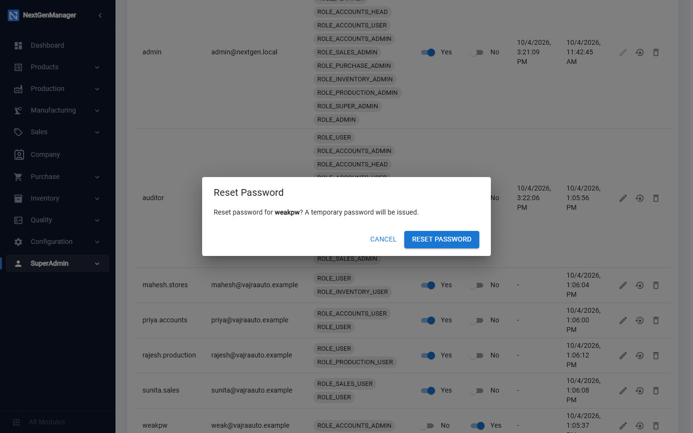Collapse the sidebar with the chevron icon
The image size is (693, 433).
click(x=100, y=15)
